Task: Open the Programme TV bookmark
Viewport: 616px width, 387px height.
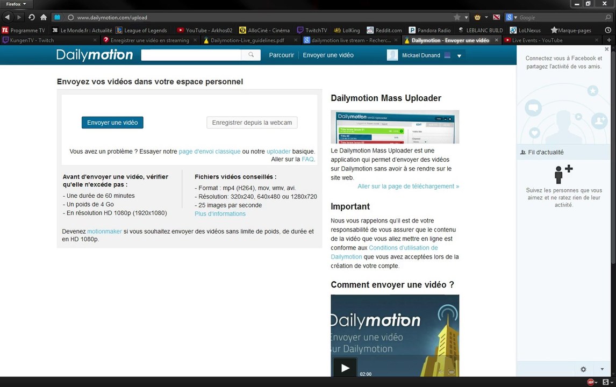Action: coord(24,30)
